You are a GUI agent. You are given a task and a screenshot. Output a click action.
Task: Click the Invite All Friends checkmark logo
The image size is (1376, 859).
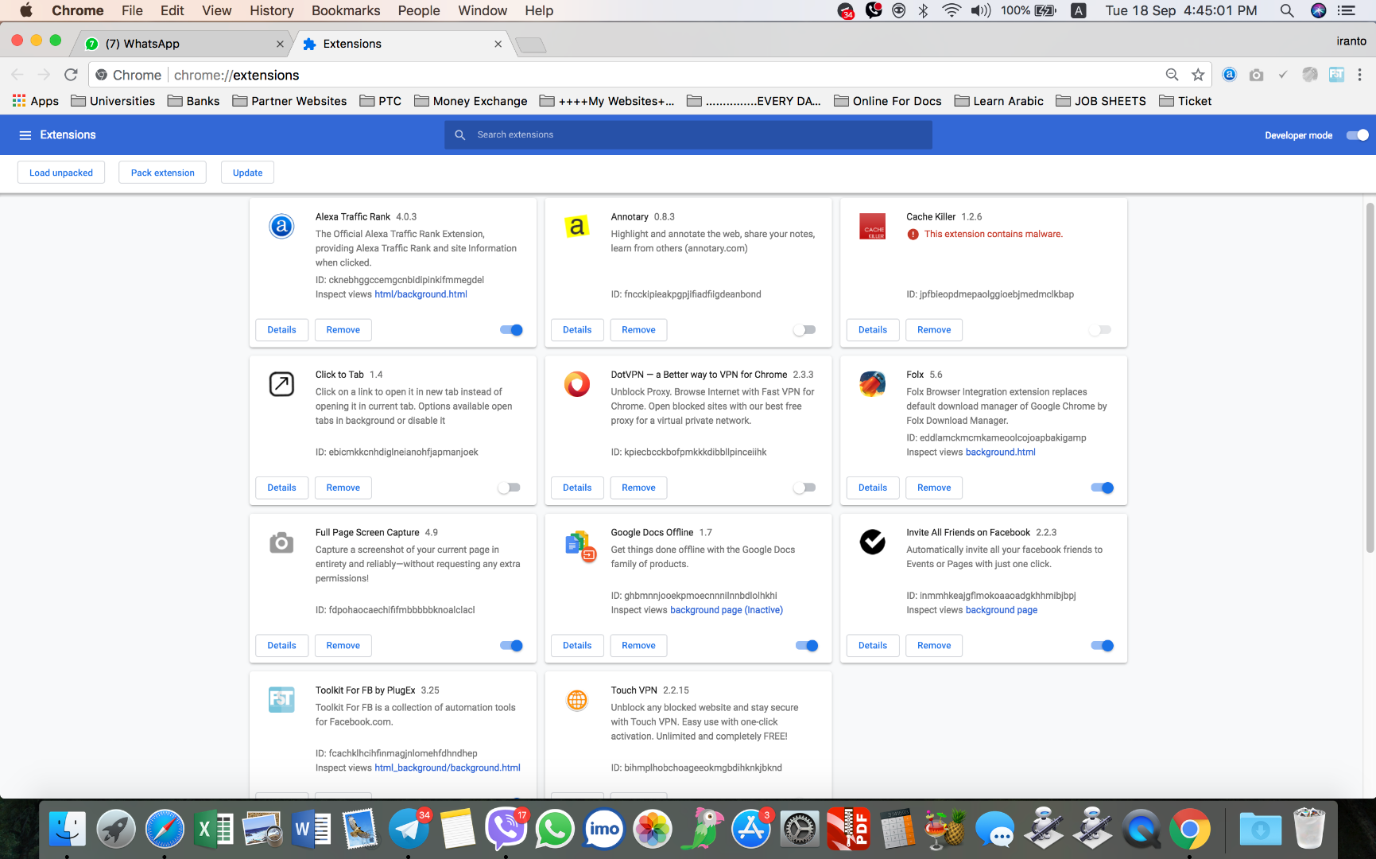(x=873, y=542)
